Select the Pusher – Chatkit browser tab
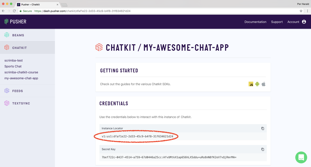Image resolution: width=311 pixels, height=167 pixels. (38, 5)
